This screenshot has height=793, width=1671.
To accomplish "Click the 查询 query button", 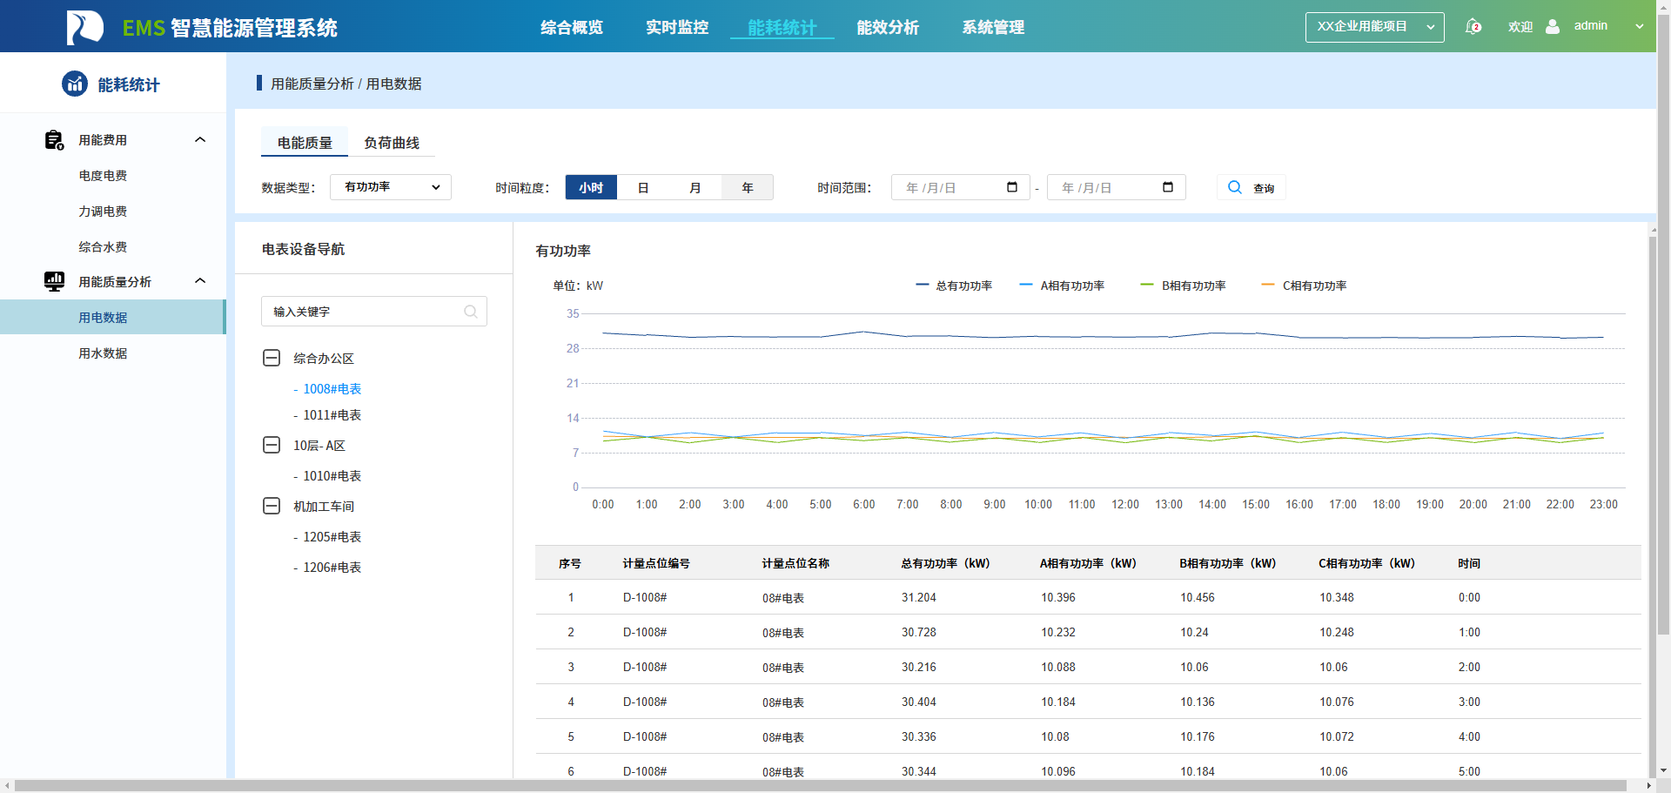I will pos(1252,187).
